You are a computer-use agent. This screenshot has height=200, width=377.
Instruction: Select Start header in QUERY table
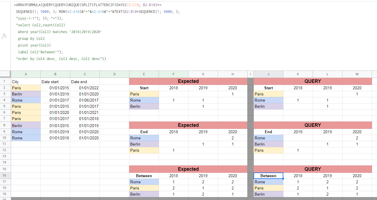pyautogui.click(x=268, y=88)
